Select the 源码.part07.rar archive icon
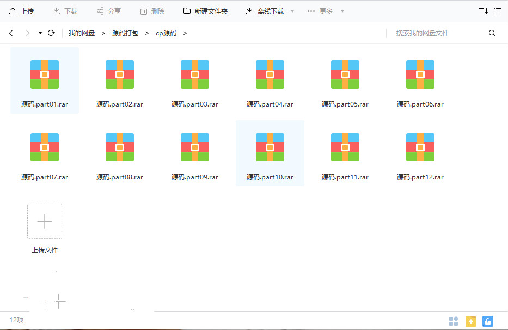 point(45,147)
